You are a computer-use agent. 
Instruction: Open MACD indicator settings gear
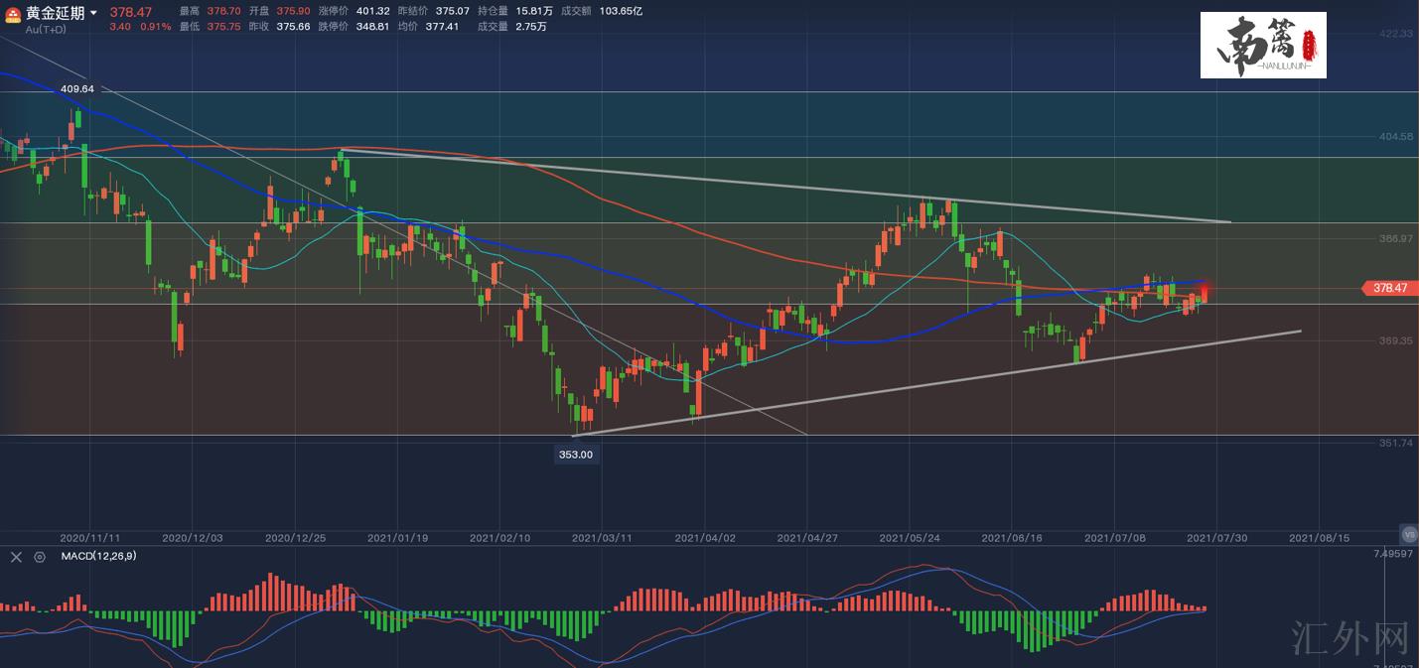click(x=40, y=557)
